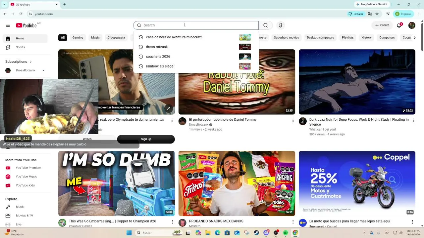Choose the 'casa de hora de aventura minecraft' suggestion
This screenshot has height=238, width=424.
pyautogui.click(x=196, y=37)
